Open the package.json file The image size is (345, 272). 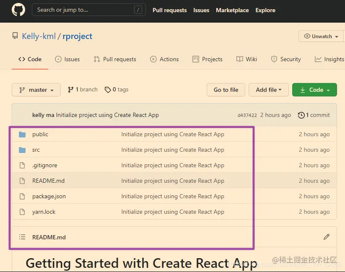click(49, 196)
